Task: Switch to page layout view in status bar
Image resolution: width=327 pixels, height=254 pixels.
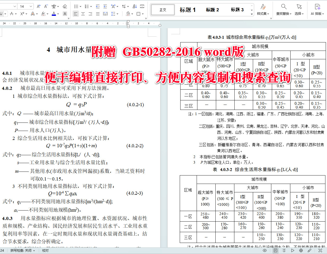Action: (x=276, y=251)
